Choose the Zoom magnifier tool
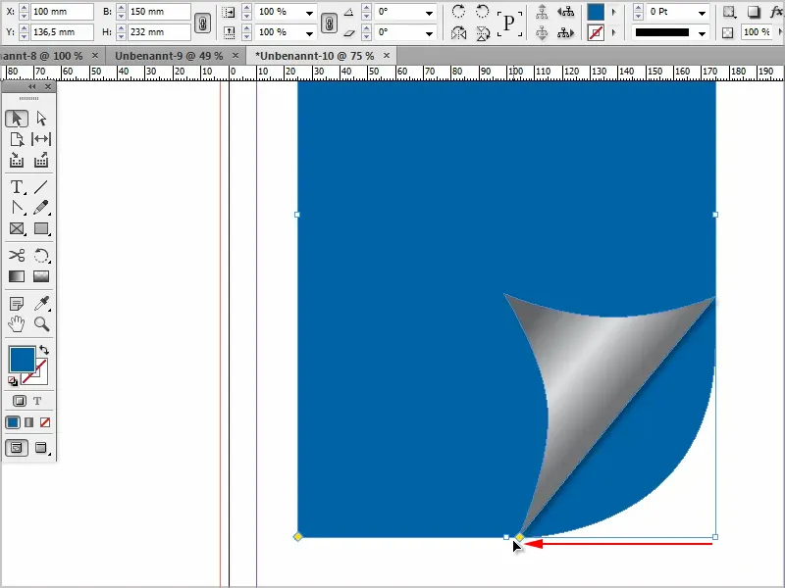This screenshot has width=785, height=588. pos(41,324)
